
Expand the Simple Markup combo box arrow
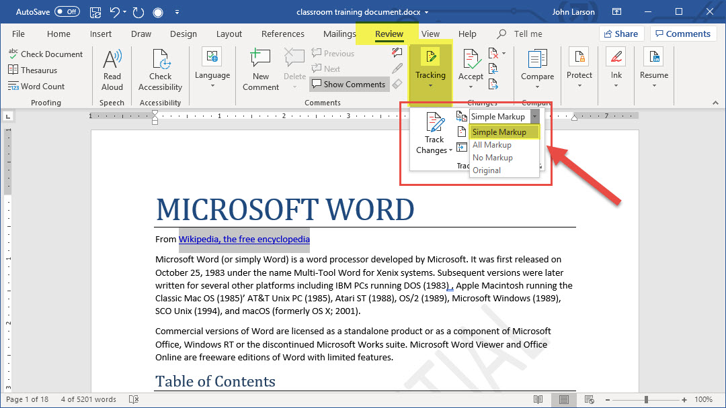[534, 117]
